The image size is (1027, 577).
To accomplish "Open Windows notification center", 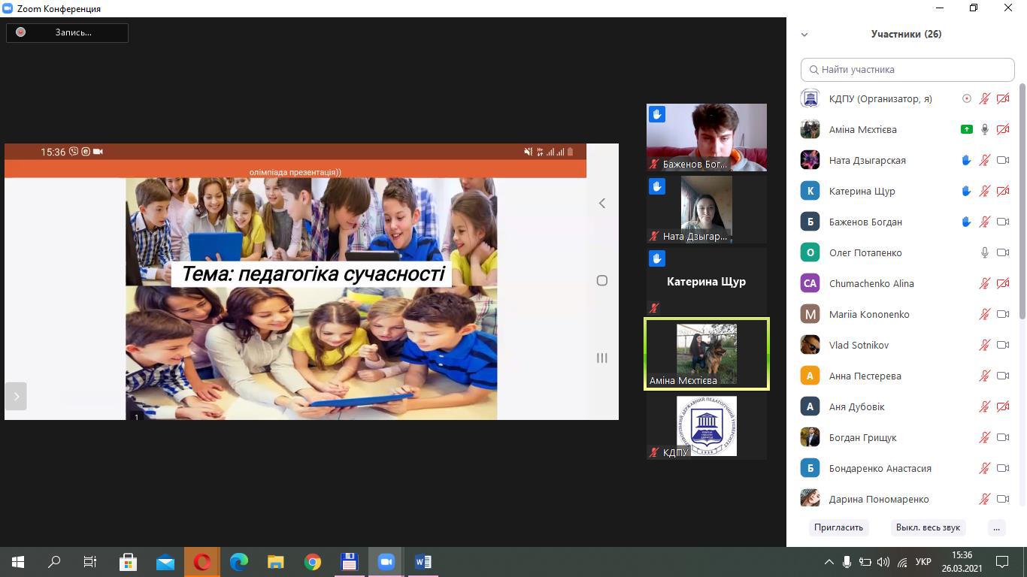I will pyautogui.click(x=1002, y=561).
